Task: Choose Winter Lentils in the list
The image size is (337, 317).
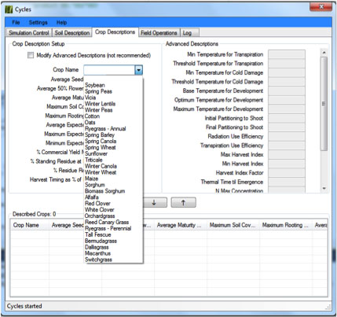Action: click(100, 104)
